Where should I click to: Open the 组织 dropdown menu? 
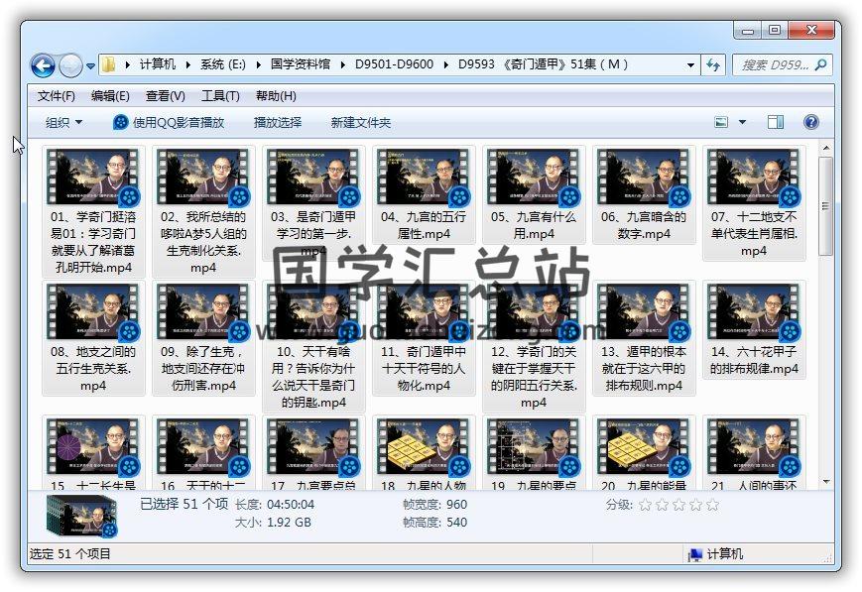coord(64,122)
